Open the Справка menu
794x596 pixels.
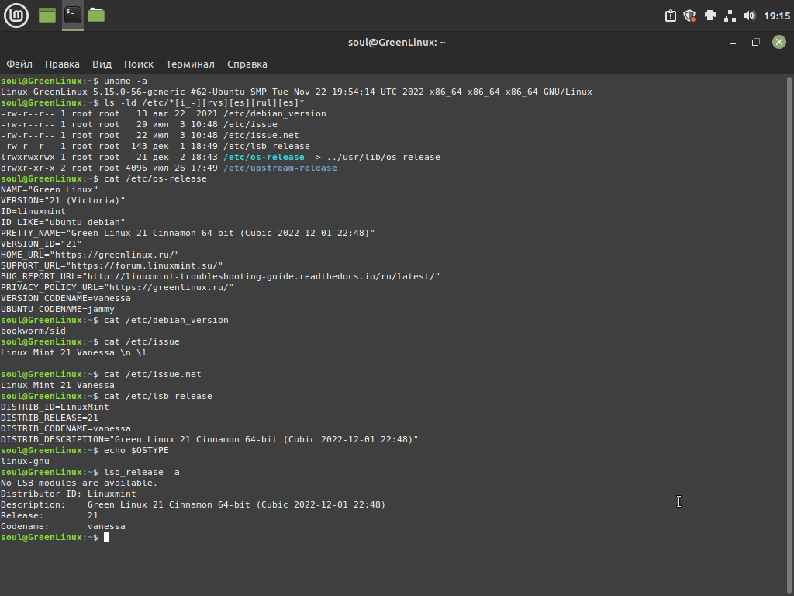[x=247, y=64]
